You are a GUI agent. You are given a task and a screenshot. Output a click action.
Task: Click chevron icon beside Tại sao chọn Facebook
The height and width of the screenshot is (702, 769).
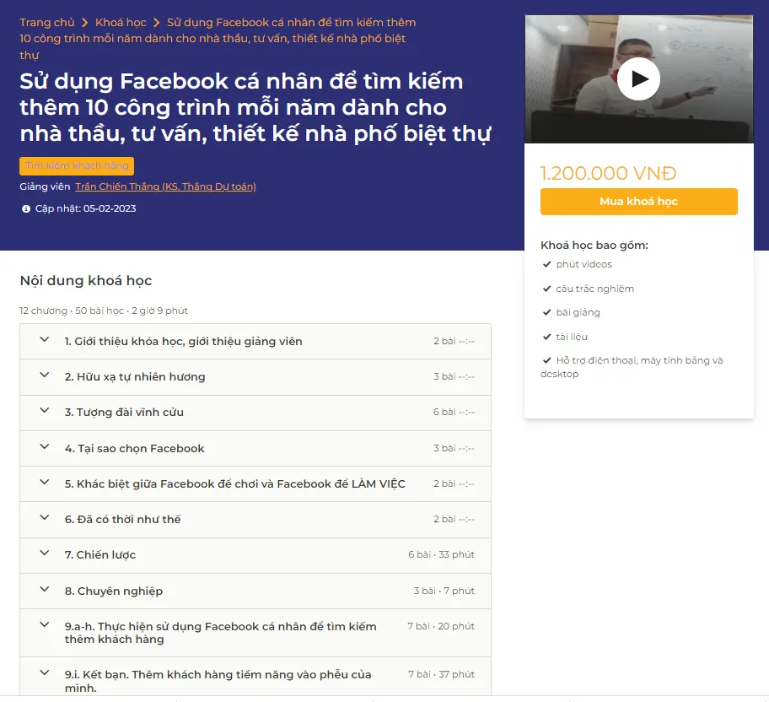pyautogui.click(x=45, y=447)
